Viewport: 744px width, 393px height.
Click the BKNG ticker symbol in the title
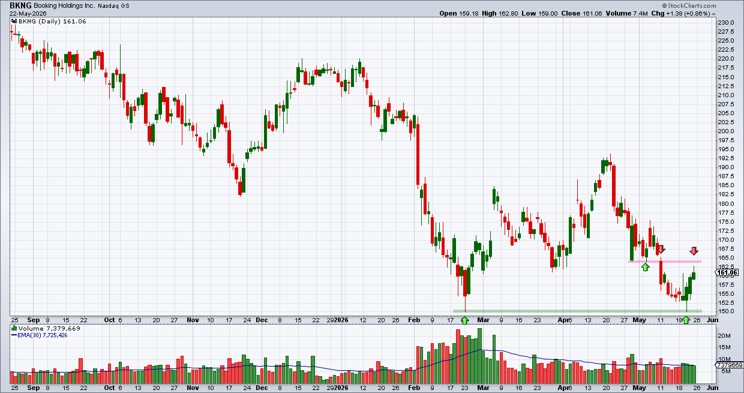point(20,4)
